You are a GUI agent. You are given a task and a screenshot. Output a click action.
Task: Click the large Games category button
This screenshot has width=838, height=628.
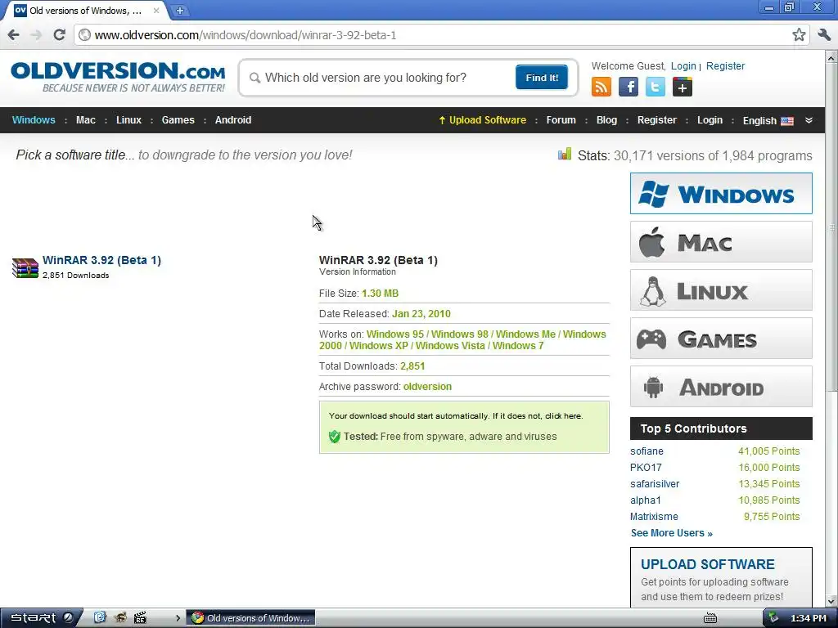721,339
